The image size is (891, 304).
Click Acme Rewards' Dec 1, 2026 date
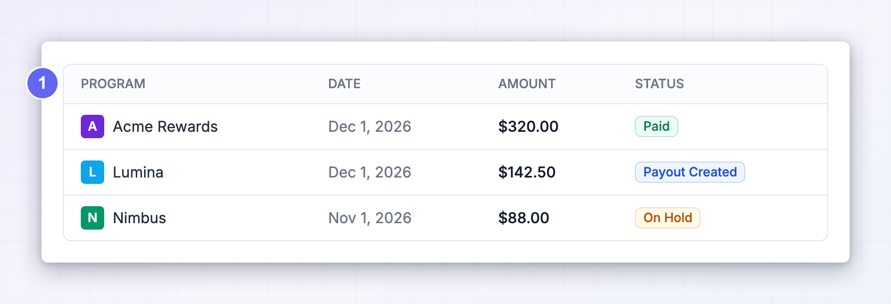370,126
